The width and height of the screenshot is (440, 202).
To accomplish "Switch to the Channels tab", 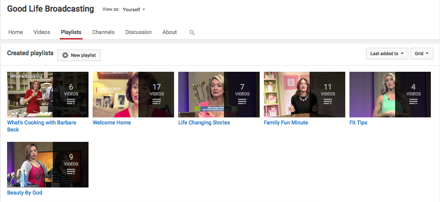I will [x=103, y=32].
